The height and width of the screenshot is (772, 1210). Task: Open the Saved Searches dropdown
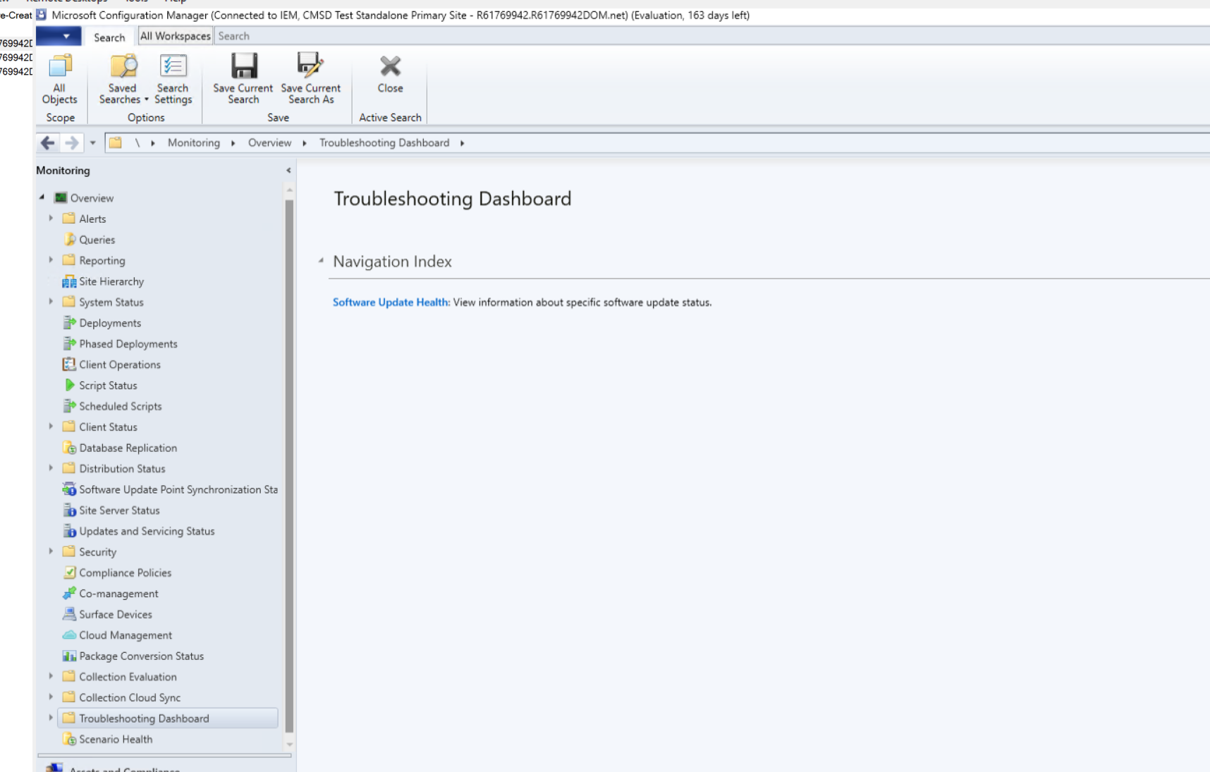[123, 79]
